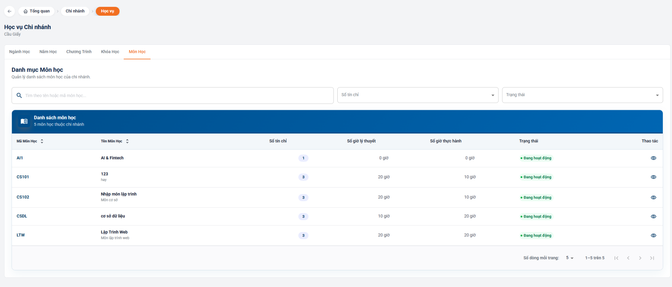
Task: View details of CS101 course
Action: point(653,177)
